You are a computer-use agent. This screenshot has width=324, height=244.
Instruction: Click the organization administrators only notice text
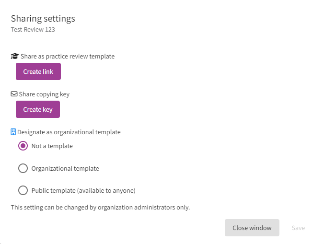click(x=100, y=208)
